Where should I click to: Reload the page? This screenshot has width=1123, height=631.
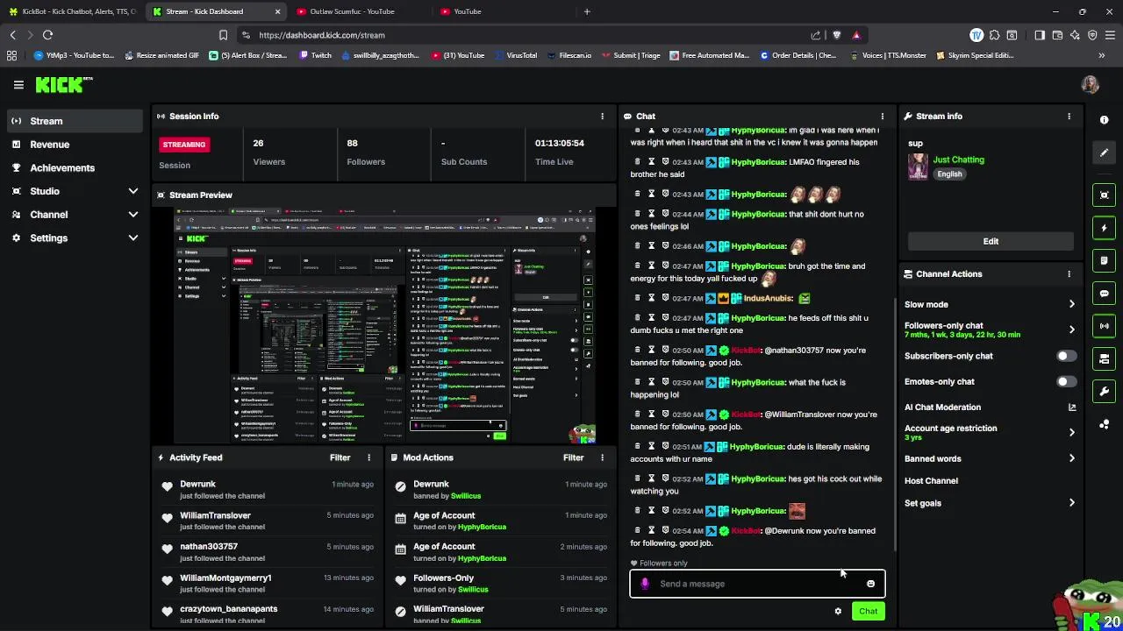(x=47, y=35)
